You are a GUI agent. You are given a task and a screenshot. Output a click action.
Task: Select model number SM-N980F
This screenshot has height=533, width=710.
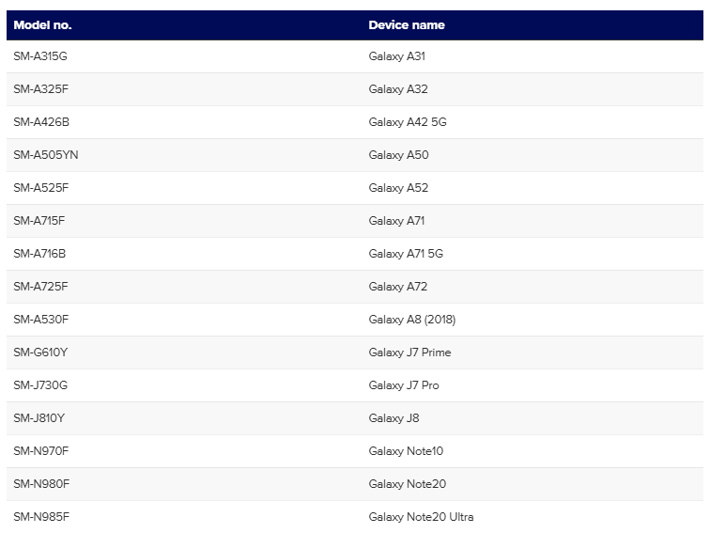[41, 484]
